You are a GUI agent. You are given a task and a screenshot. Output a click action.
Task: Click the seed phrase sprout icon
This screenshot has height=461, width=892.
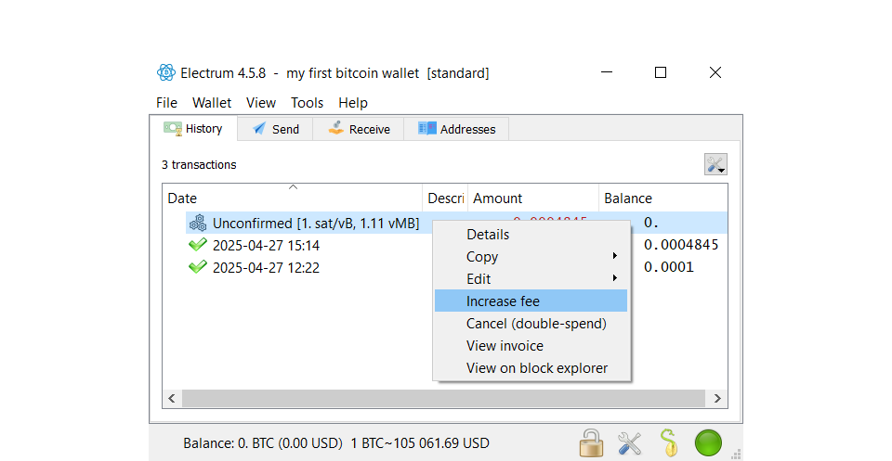667,442
